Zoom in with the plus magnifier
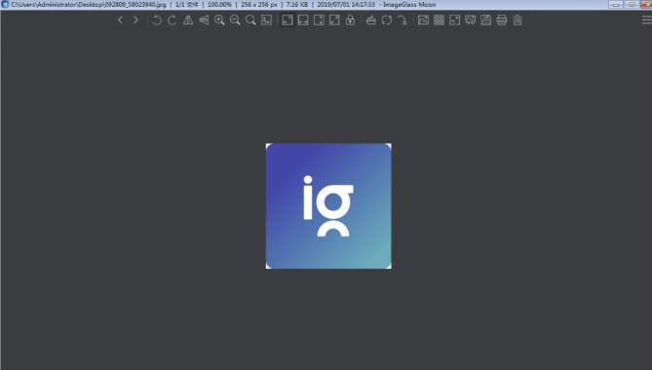This screenshot has height=370, width=652. pos(219,19)
